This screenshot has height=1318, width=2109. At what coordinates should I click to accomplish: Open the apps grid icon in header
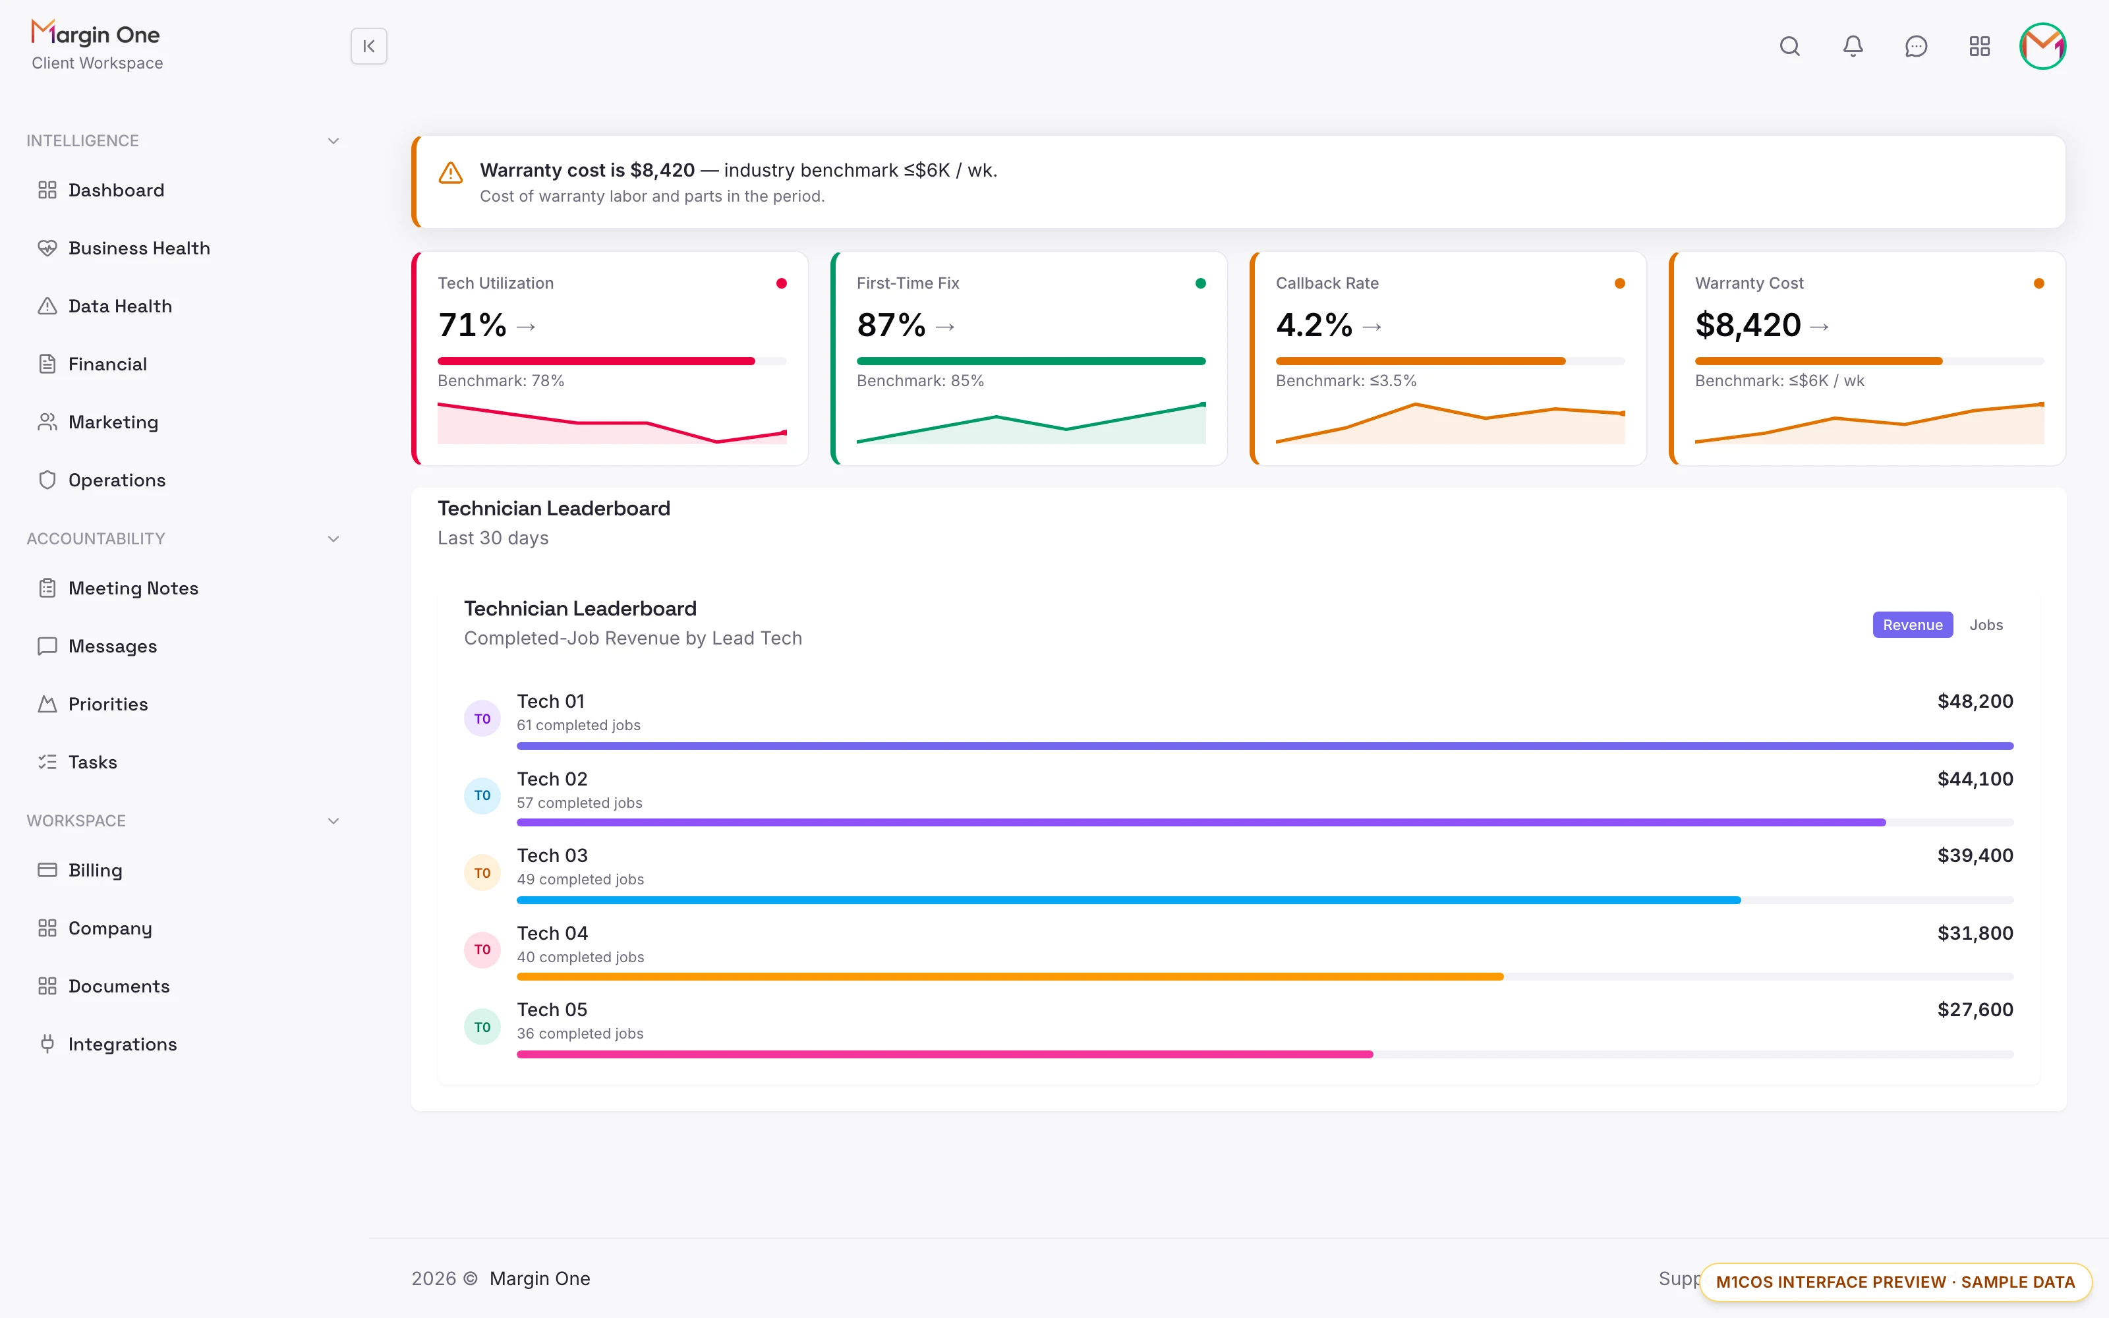[1979, 46]
